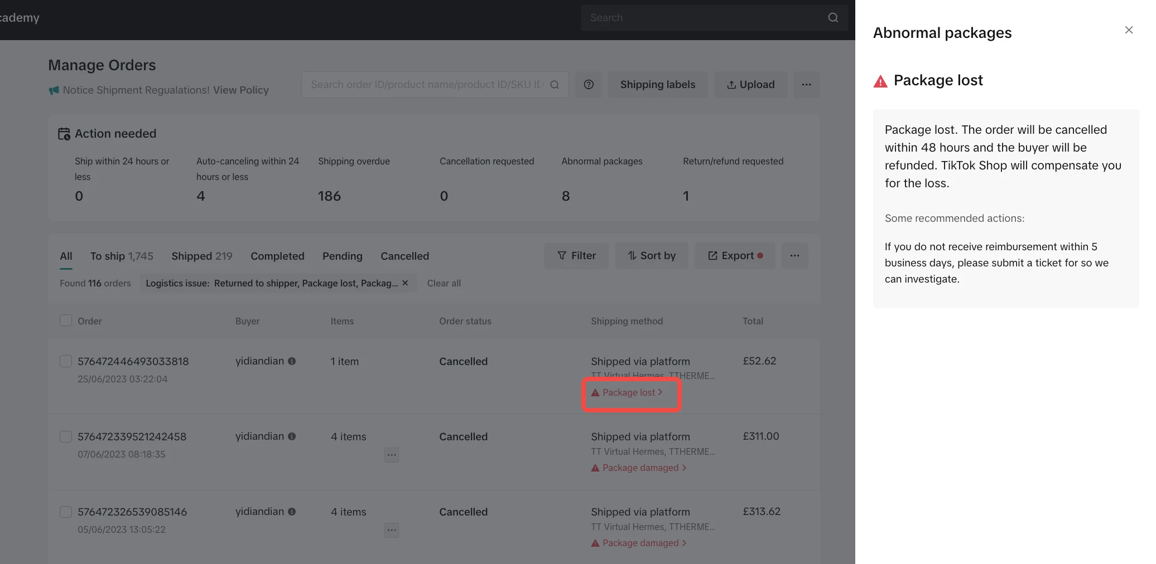
Task: Switch to the To ship tab
Action: tap(121, 256)
